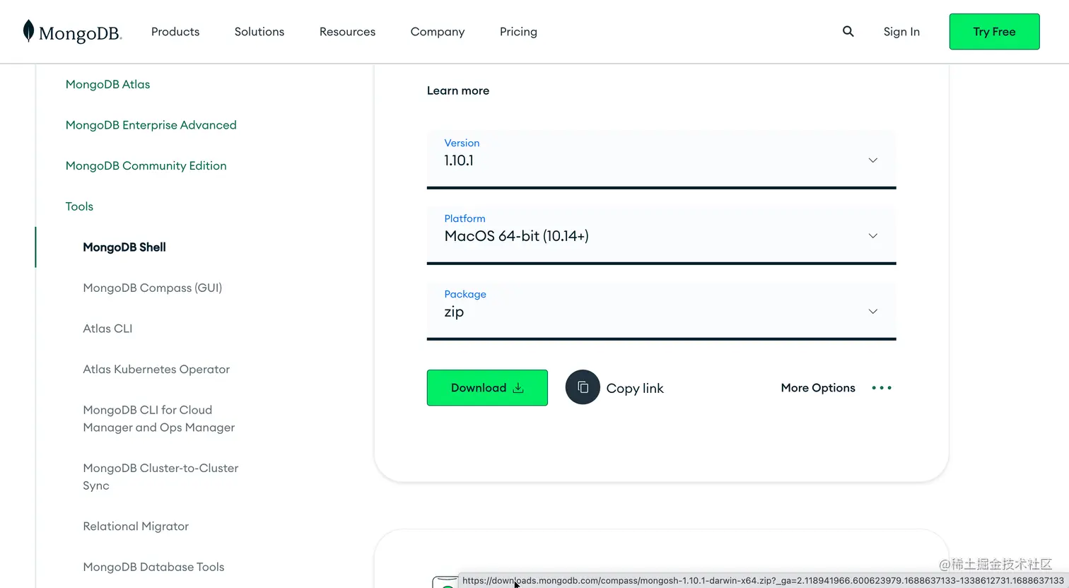
Task: Select MongoDB Community Edition in sidebar
Action: [146, 165]
